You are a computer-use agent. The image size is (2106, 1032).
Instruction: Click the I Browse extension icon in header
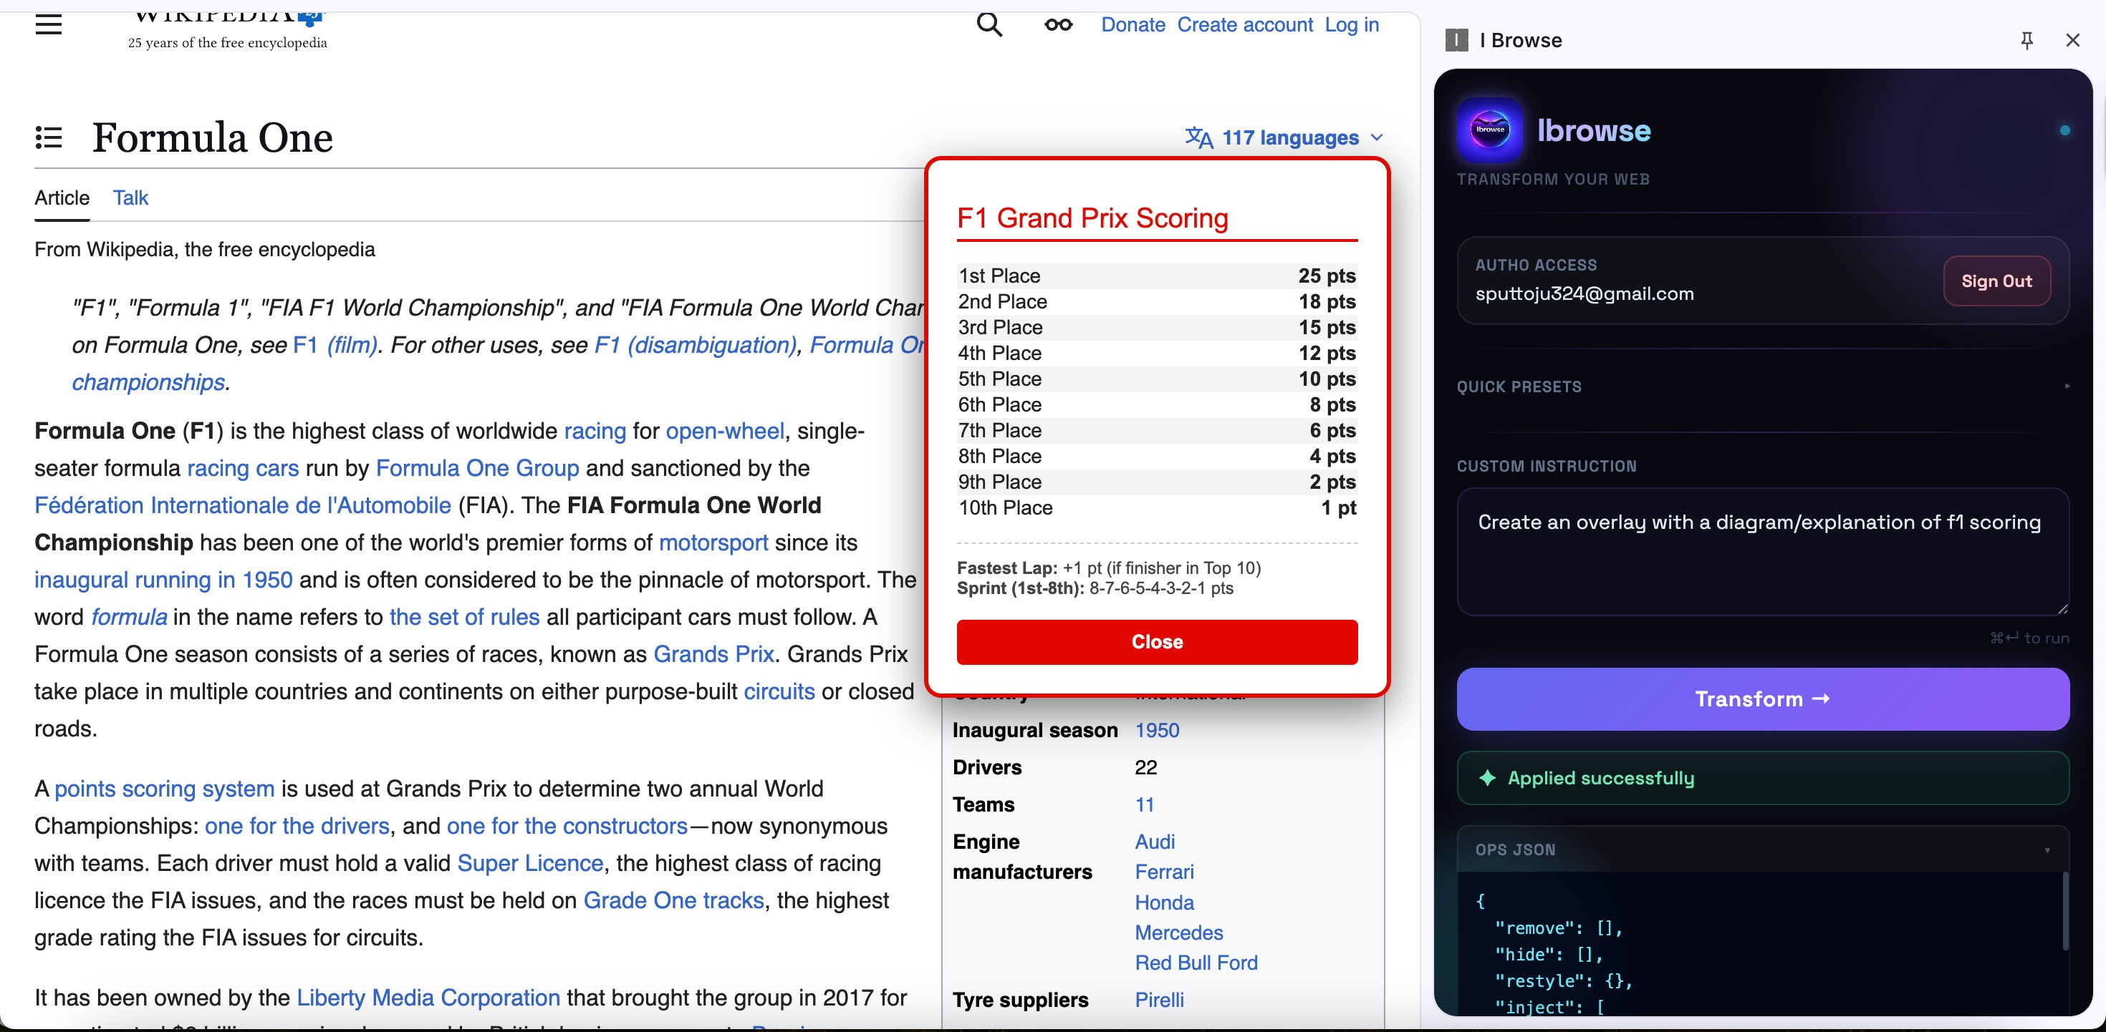[1457, 40]
